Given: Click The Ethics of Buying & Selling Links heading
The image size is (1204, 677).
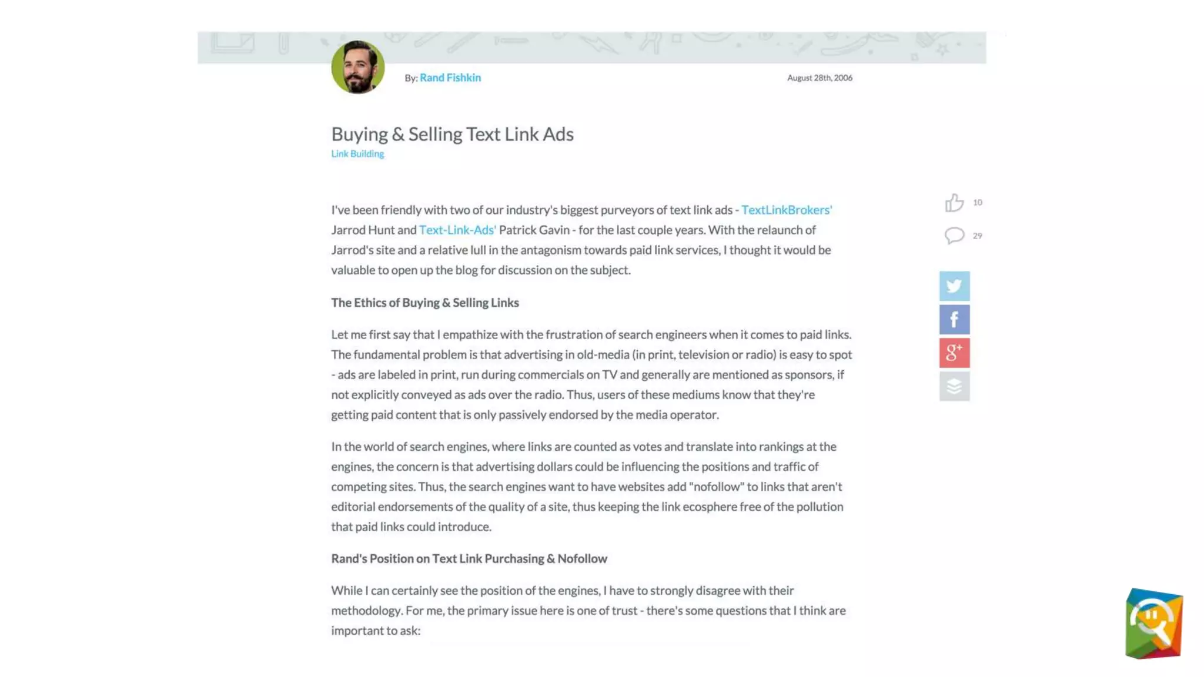Looking at the screenshot, I should pos(424,303).
